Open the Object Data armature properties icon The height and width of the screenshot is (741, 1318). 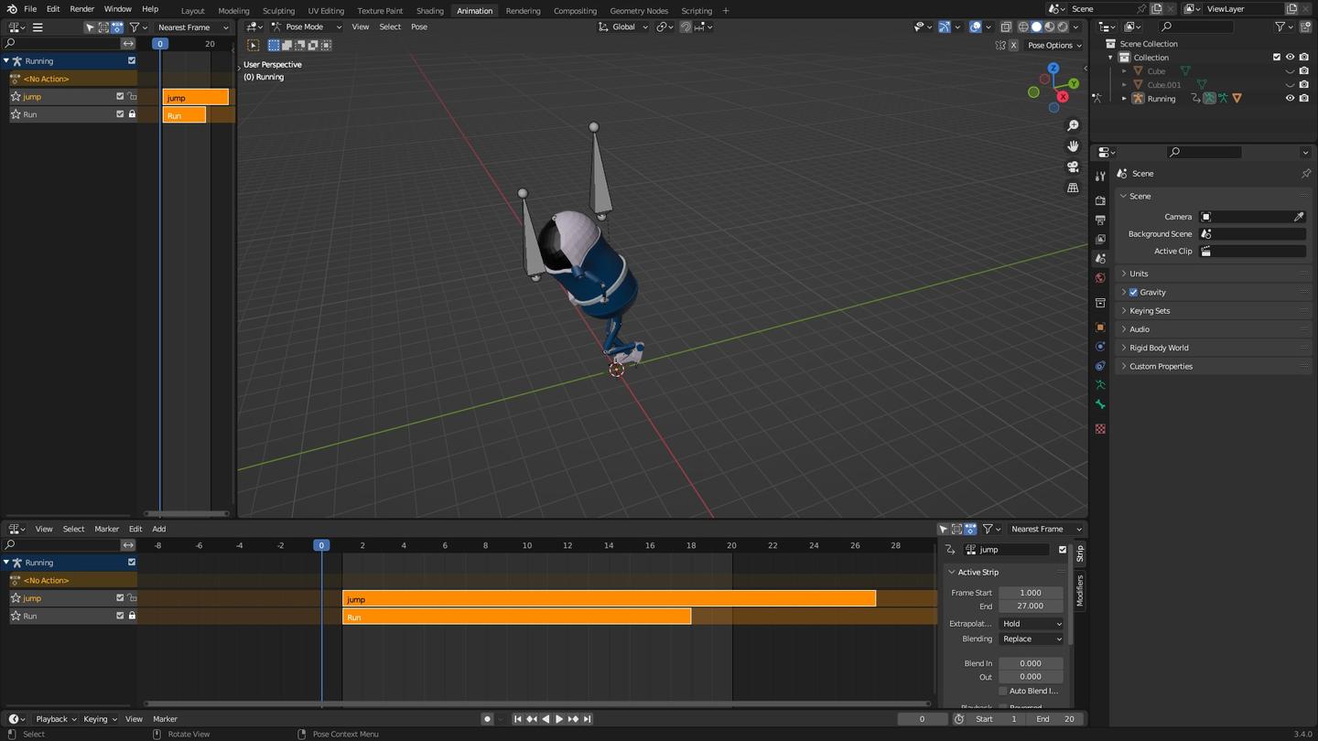tap(1100, 385)
